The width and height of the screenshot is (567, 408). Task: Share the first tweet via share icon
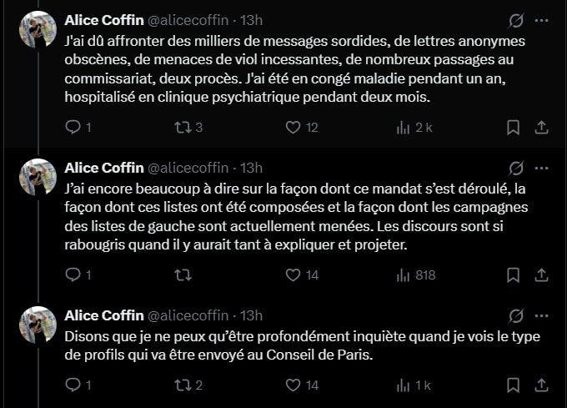(541, 128)
